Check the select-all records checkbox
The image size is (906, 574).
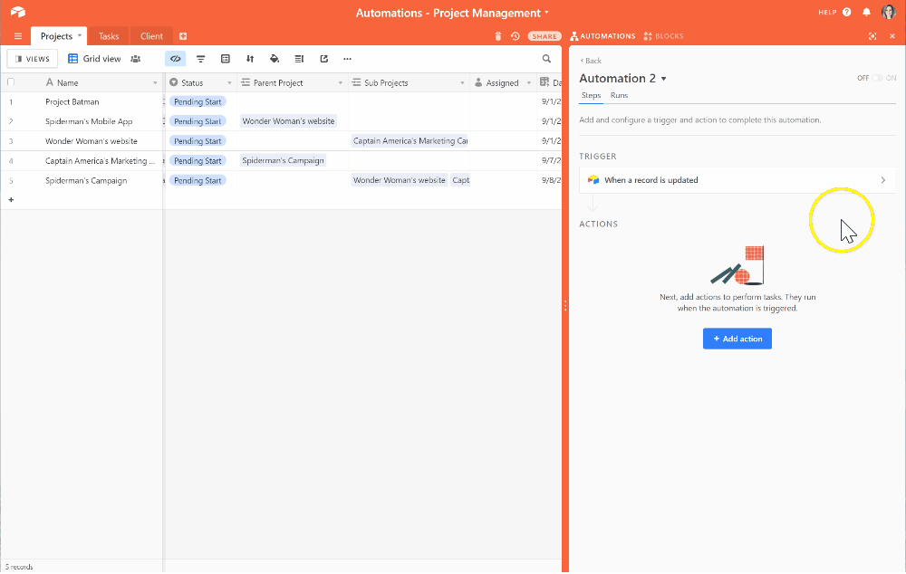click(x=11, y=82)
